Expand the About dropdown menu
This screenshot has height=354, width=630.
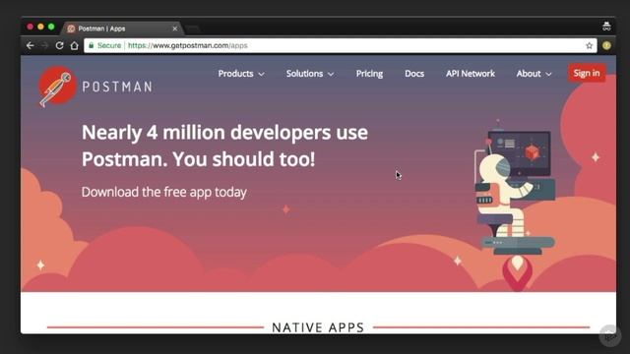tap(534, 74)
